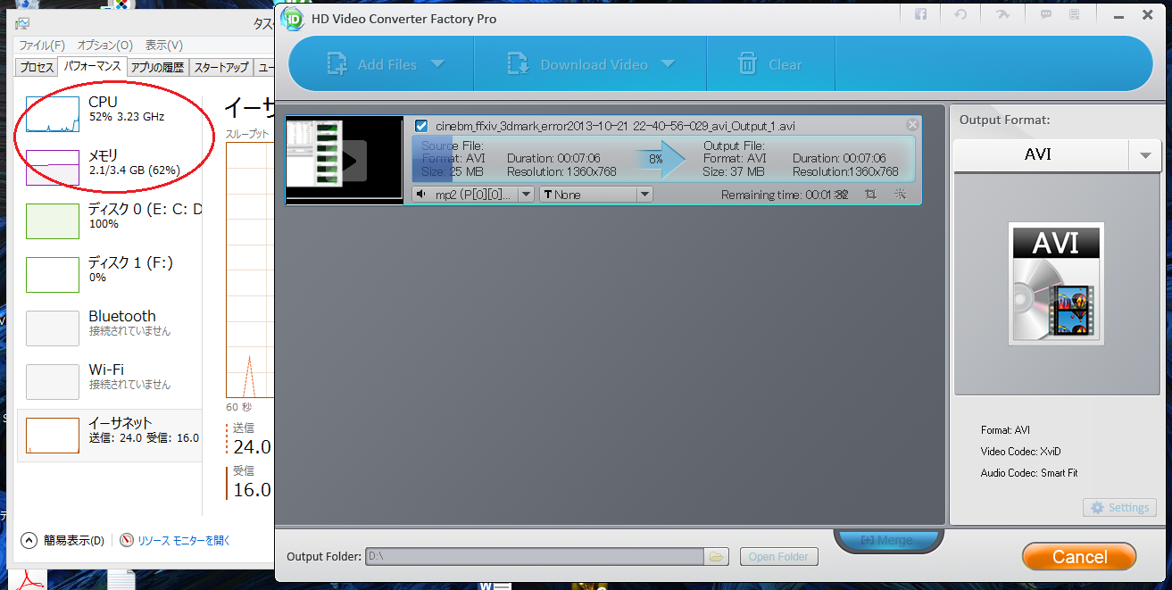Click the Video Codec: XviD text
The height and width of the screenshot is (590, 1172).
[x=1021, y=452]
